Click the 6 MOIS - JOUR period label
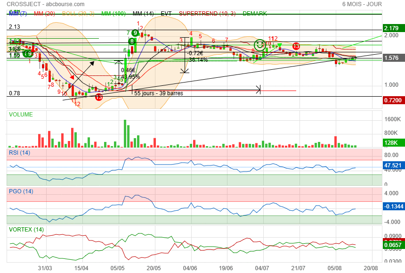Screen dimensions: 405x273 click(x=362, y=4)
